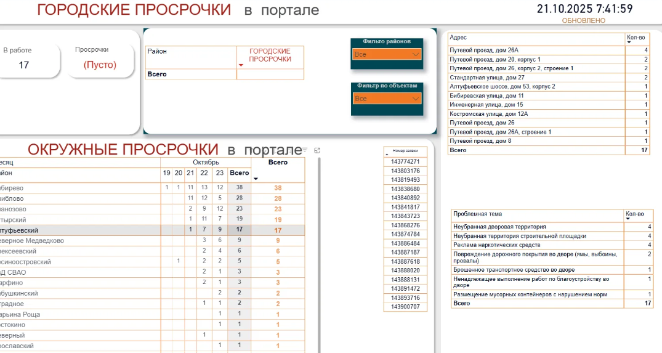Image resolution: width=662 pixels, height=353 pixels.
Task: Open filters icon above the district matrix
Action: point(305,150)
